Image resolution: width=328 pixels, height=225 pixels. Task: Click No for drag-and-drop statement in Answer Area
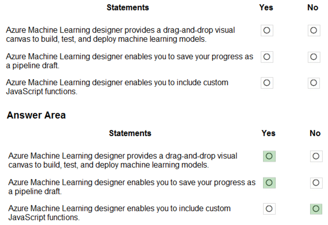316,156
